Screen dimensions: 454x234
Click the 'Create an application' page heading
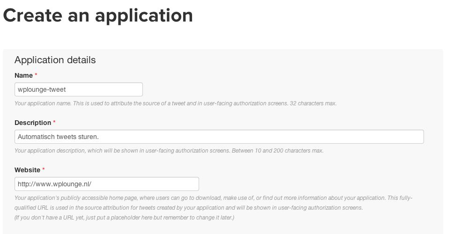pos(98,15)
